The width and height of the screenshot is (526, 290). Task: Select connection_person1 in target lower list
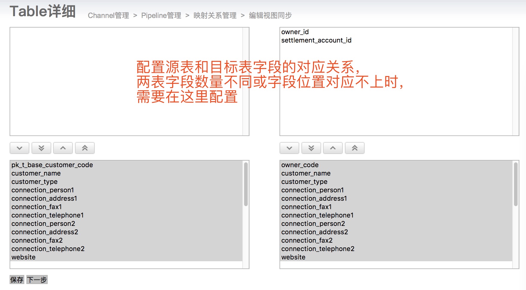point(396,190)
